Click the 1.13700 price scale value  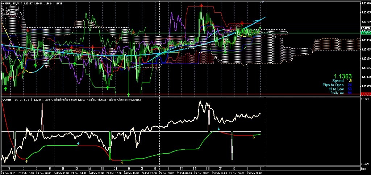(366, 21)
